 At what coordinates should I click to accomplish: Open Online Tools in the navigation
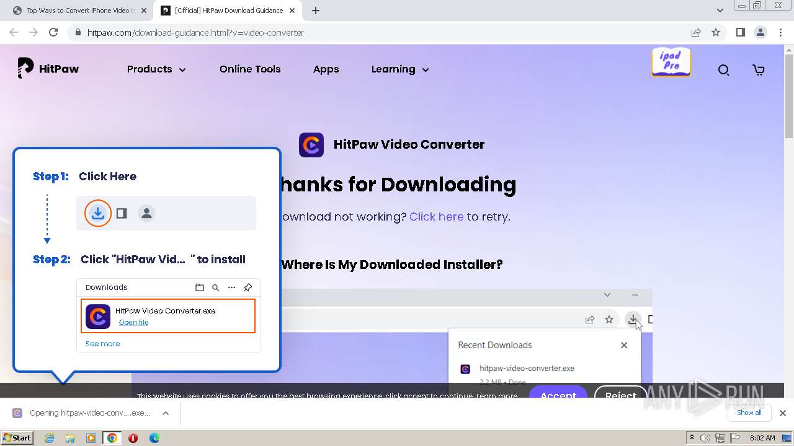(x=250, y=69)
